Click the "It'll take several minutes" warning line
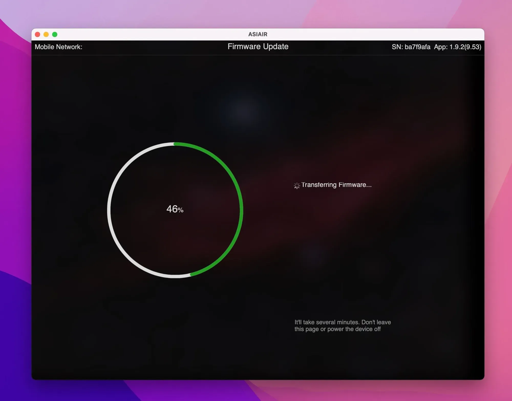The width and height of the screenshot is (512, 401). point(343,322)
